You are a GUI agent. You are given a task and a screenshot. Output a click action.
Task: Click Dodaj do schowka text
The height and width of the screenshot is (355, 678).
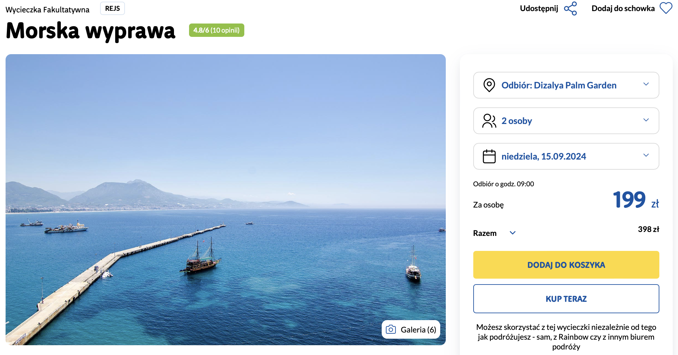[623, 8]
